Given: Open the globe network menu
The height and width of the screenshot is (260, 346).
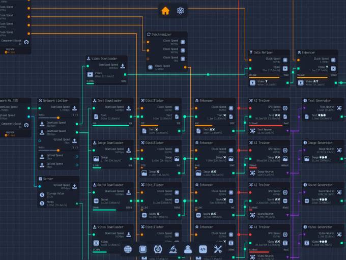Looking at the screenshot, I should coord(128,249).
